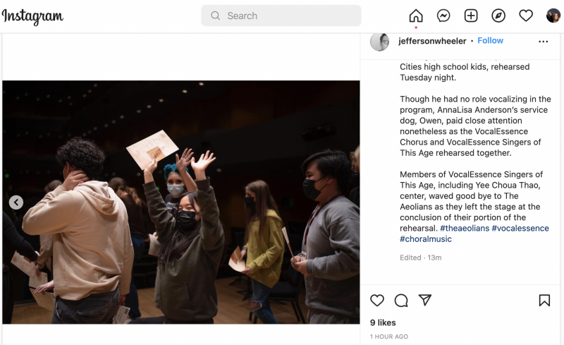This screenshot has width=564, height=345.
Task: Open the comment bubble icon below the caption
Action: click(401, 301)
